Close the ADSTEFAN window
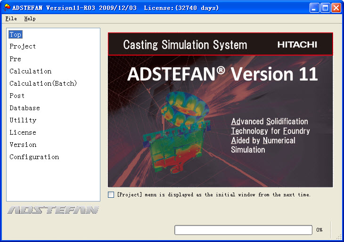 [x=336, y=8]
